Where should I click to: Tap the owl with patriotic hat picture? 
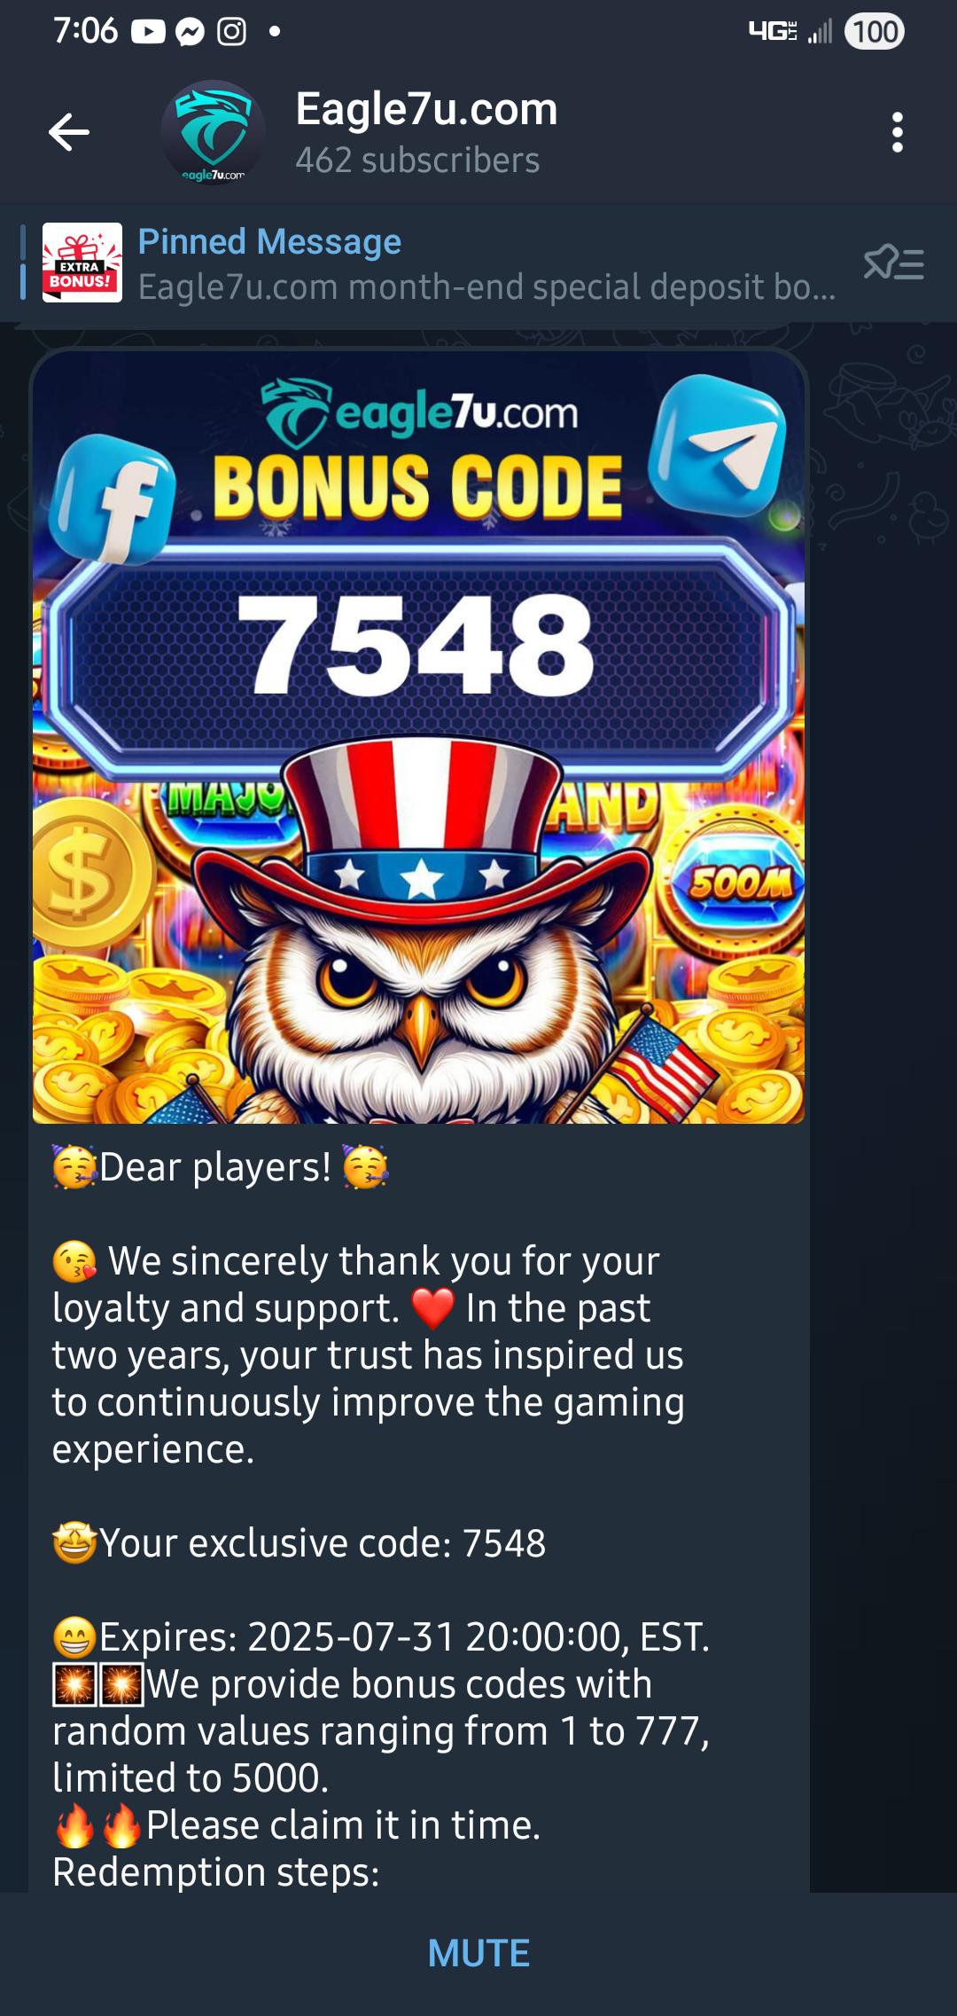click(x=421, y=931)
